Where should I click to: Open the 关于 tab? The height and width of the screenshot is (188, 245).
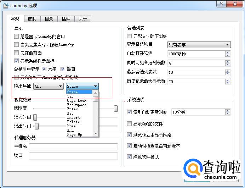(83, 19)
